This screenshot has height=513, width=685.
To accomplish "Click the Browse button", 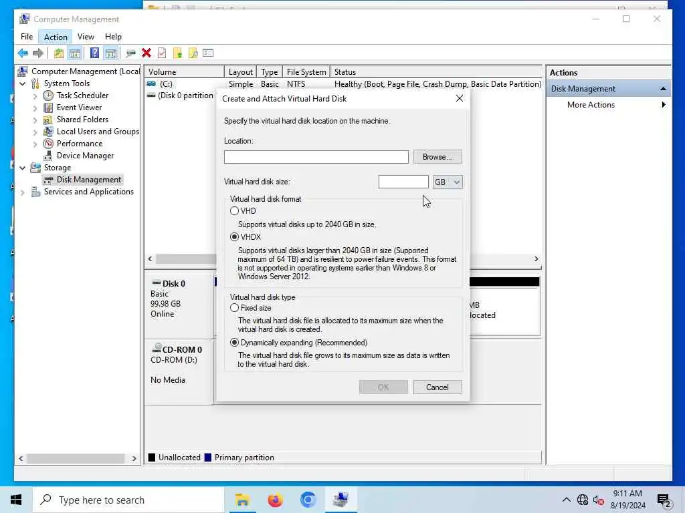I will coord(437,157).
